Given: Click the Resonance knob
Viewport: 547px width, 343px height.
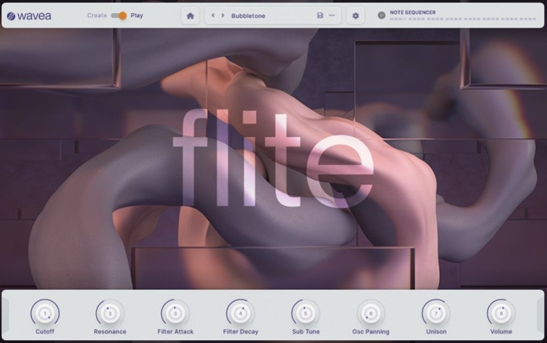Looking at the screenshot, I should tap(110, 313).
